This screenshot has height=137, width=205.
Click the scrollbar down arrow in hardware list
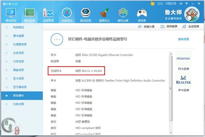tap(171, 133)
